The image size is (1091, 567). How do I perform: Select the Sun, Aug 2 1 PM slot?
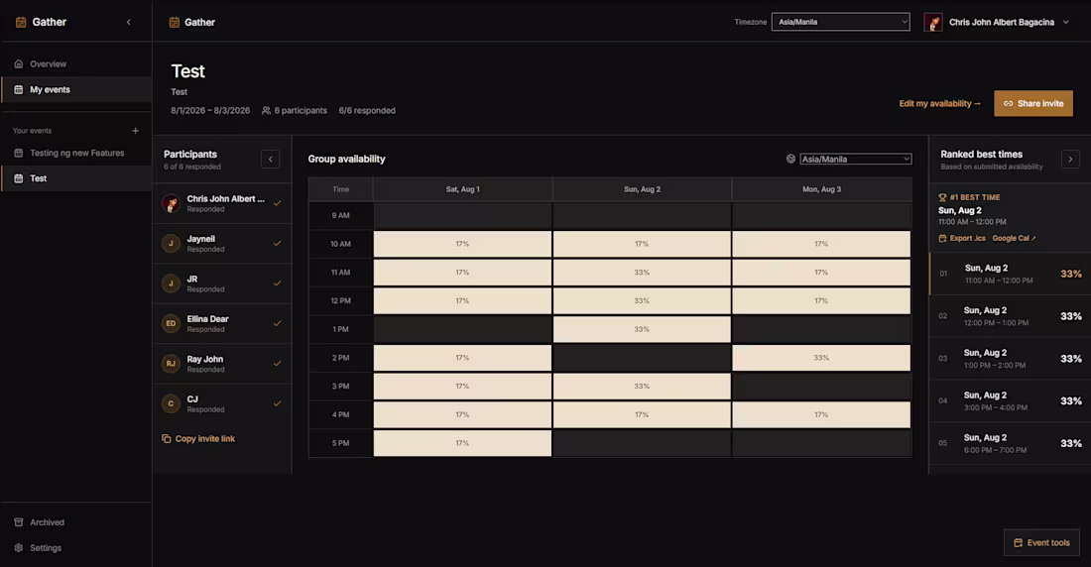click(x=643, y=330)
